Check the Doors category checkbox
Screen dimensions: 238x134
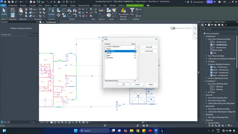click(106, 49)
